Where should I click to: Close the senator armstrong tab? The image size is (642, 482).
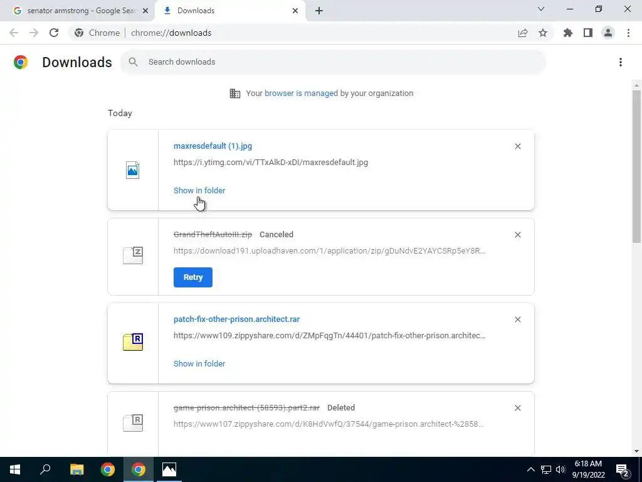[145, 11]
